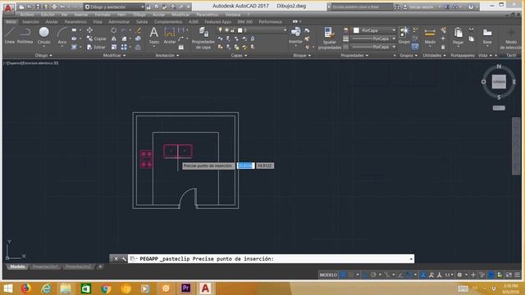Select the Arco tool
The image size is (525, 295).
pos(62,35)
